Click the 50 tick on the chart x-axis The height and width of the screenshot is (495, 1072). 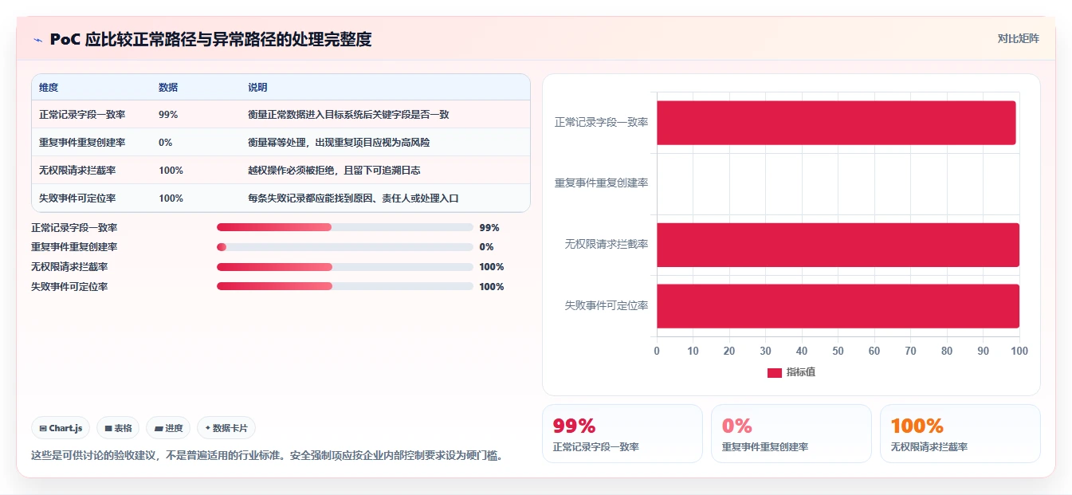tap(838, 351)
